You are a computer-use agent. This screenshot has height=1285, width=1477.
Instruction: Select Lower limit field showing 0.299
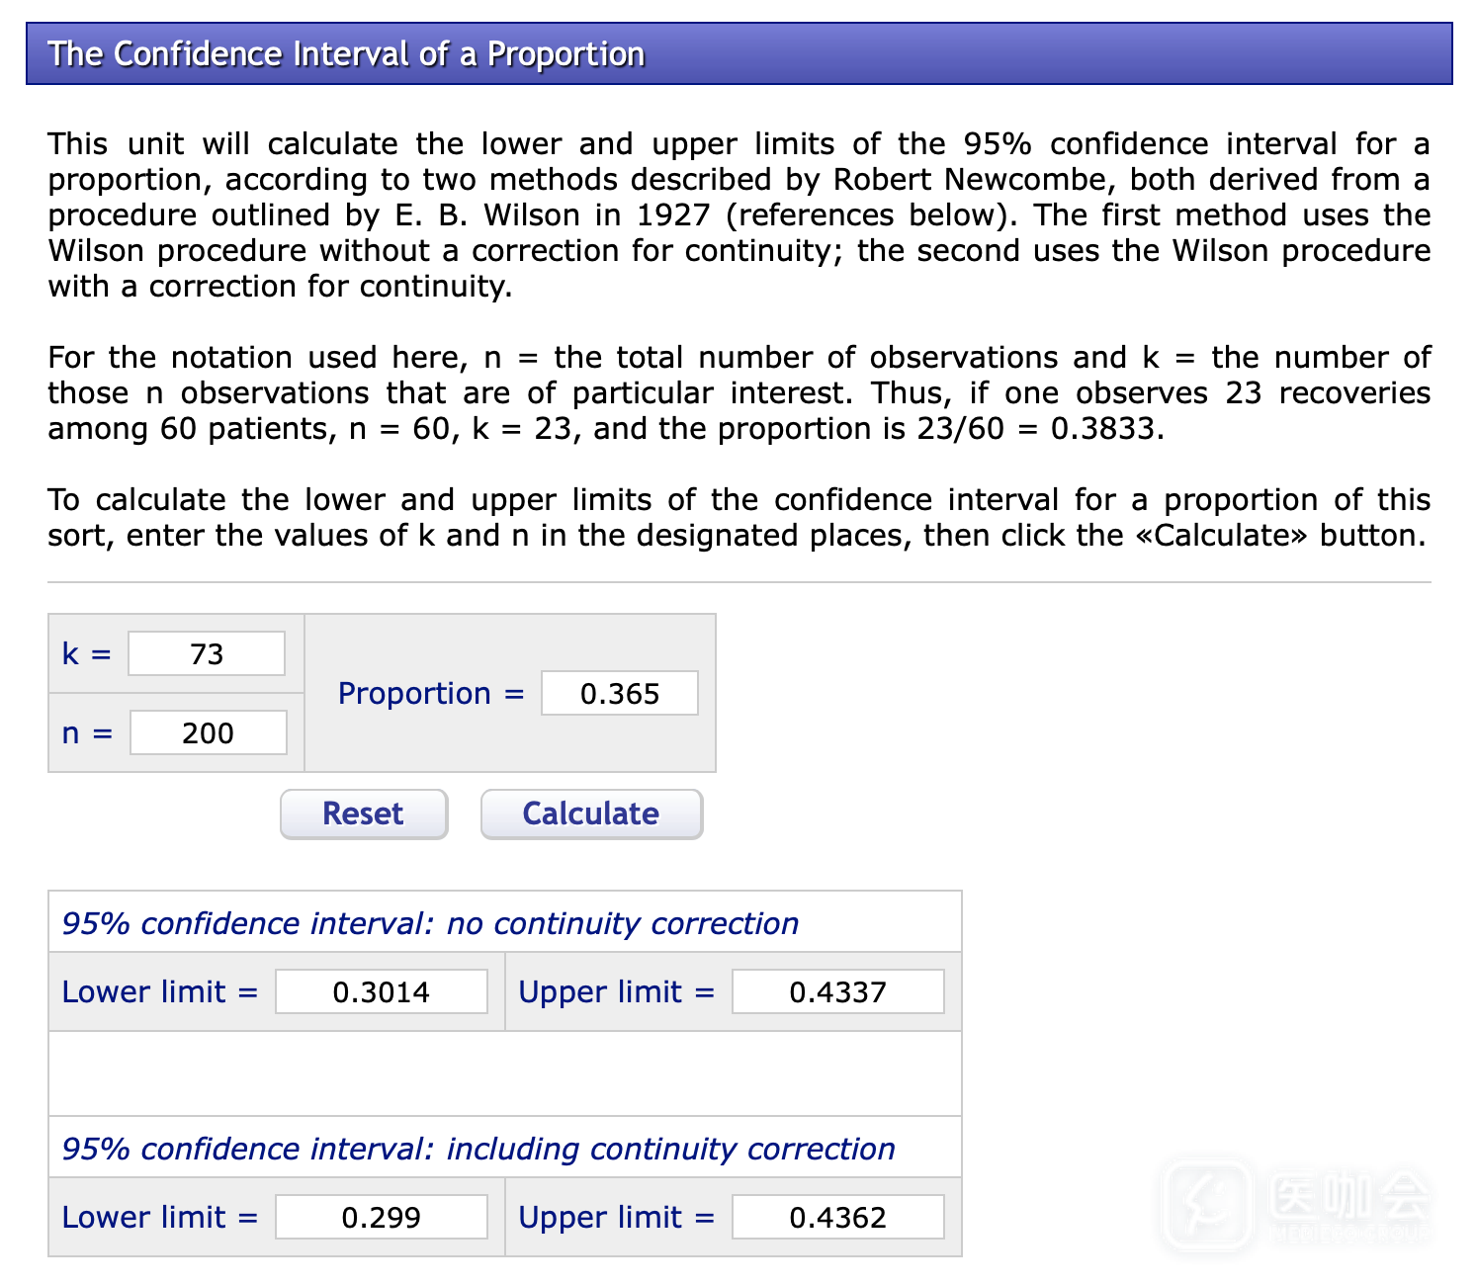381,1217
